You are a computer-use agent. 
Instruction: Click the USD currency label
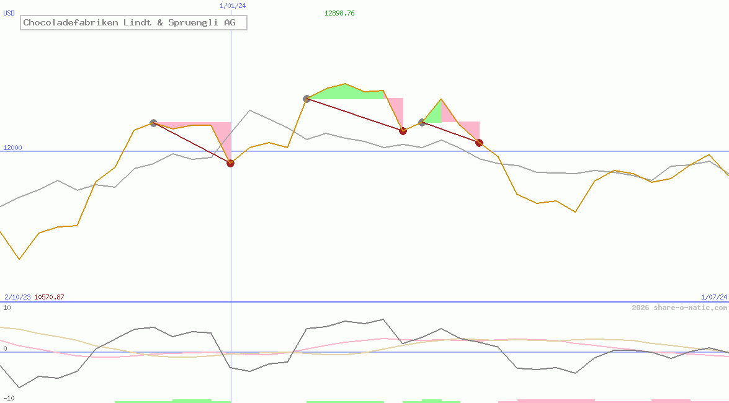click(9, 13)
